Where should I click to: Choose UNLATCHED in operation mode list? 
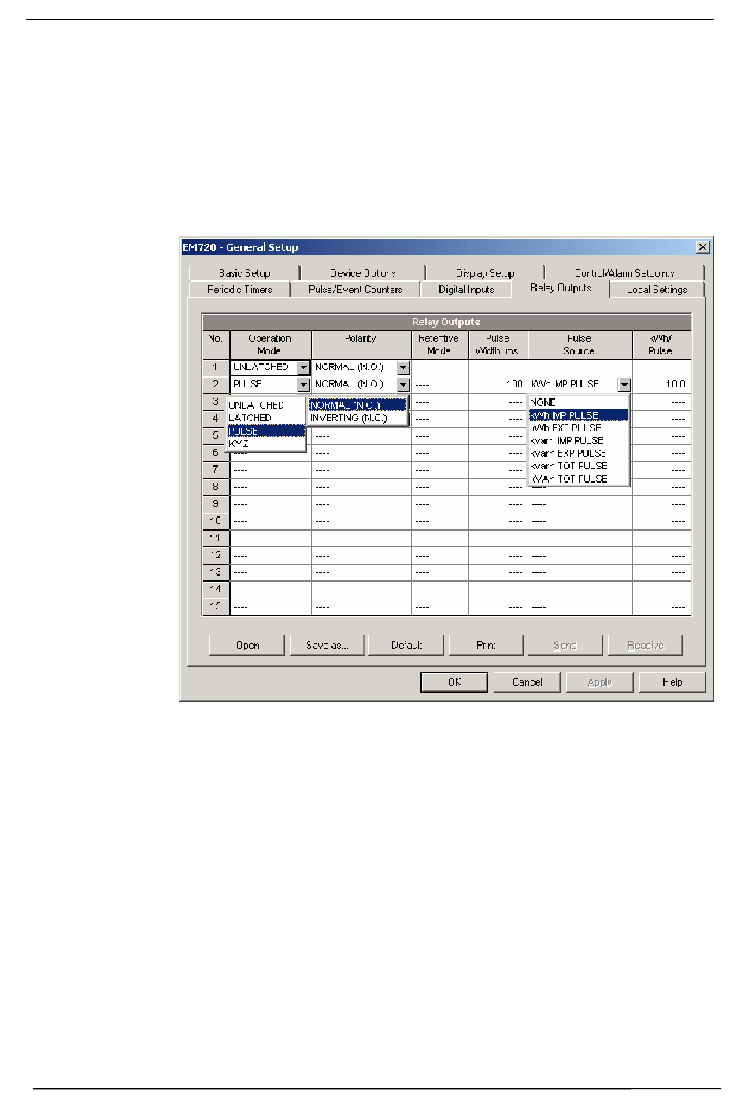point(265,405)
